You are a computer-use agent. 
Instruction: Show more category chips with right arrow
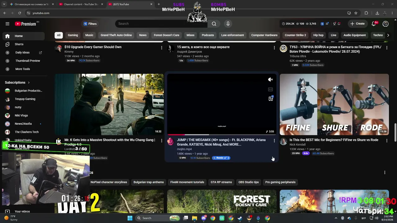pyautogui.click(x=388, y=35)
